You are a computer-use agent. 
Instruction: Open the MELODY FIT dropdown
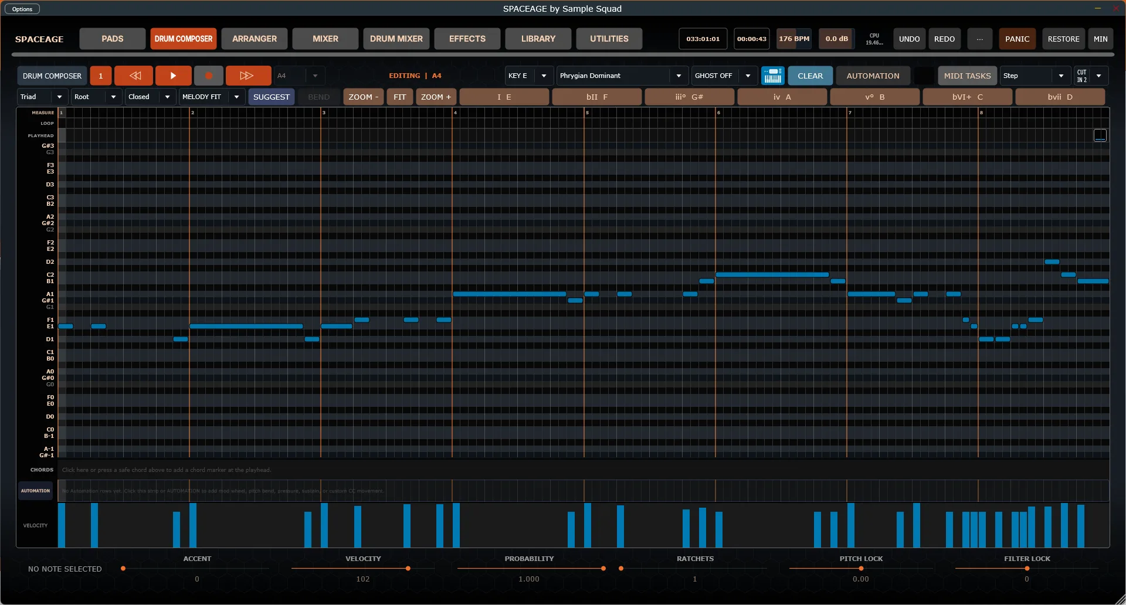[212, 97]
